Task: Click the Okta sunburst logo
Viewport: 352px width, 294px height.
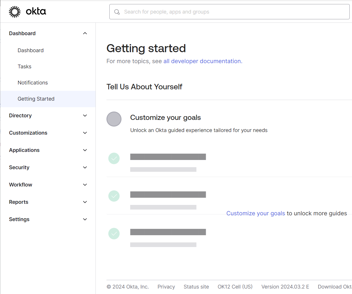Action: click(15, 12)
